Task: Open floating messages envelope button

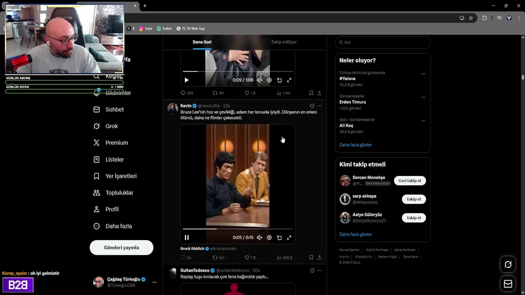Action: [x=508, y=284]
